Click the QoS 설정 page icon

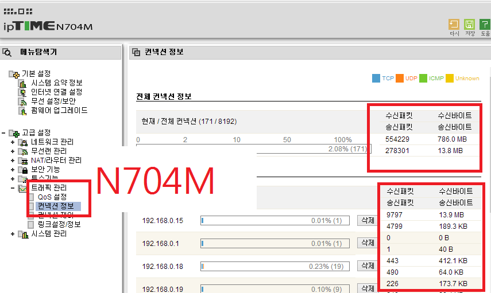point(31,197)
